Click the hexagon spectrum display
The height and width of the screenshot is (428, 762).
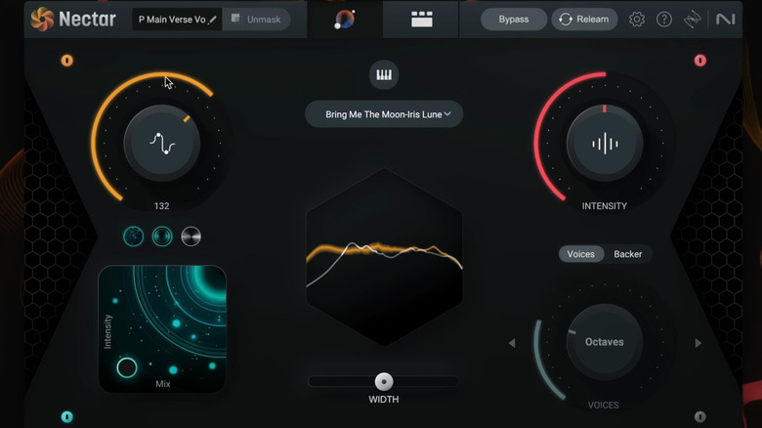[384, 257]
